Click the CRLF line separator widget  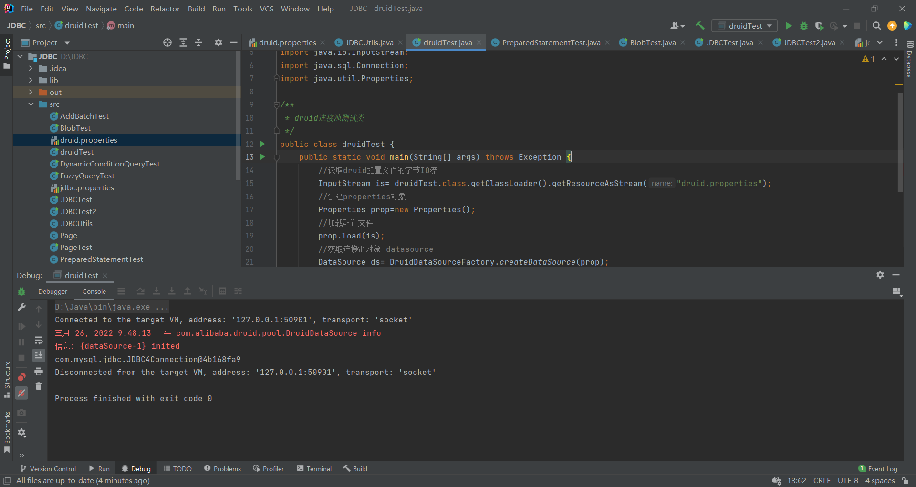(x=822, y=480)
